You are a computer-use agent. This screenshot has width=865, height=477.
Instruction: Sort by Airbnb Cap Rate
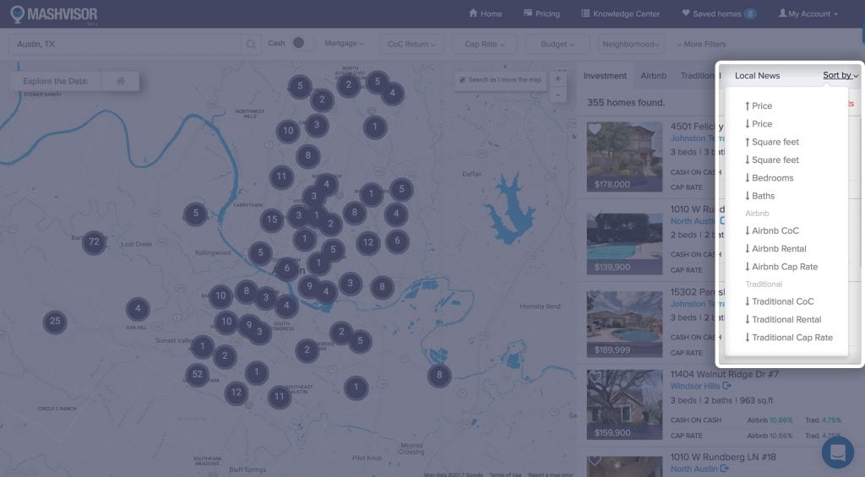coord(785,267)
